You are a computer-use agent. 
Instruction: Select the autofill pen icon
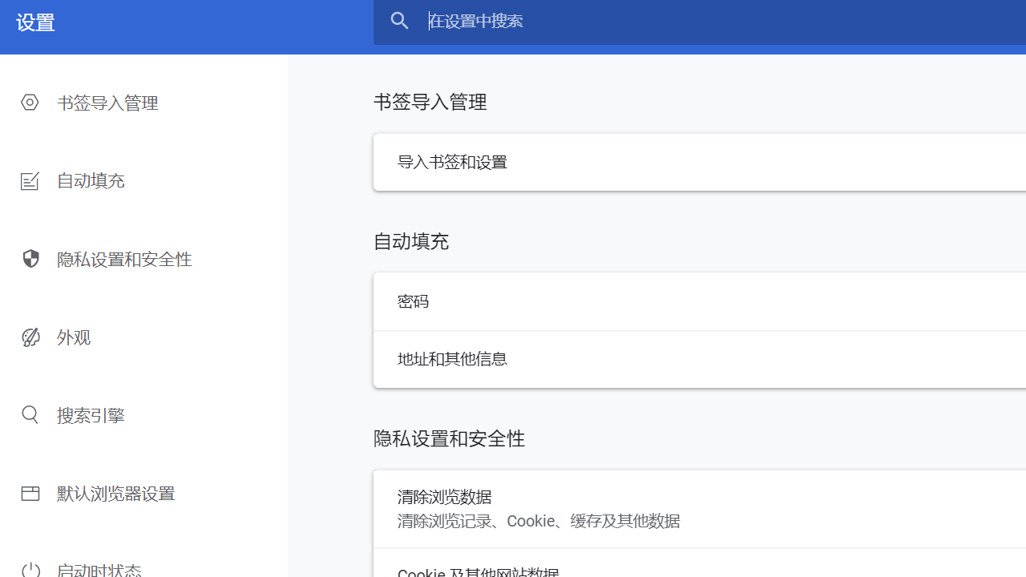(x=30, y=180)
